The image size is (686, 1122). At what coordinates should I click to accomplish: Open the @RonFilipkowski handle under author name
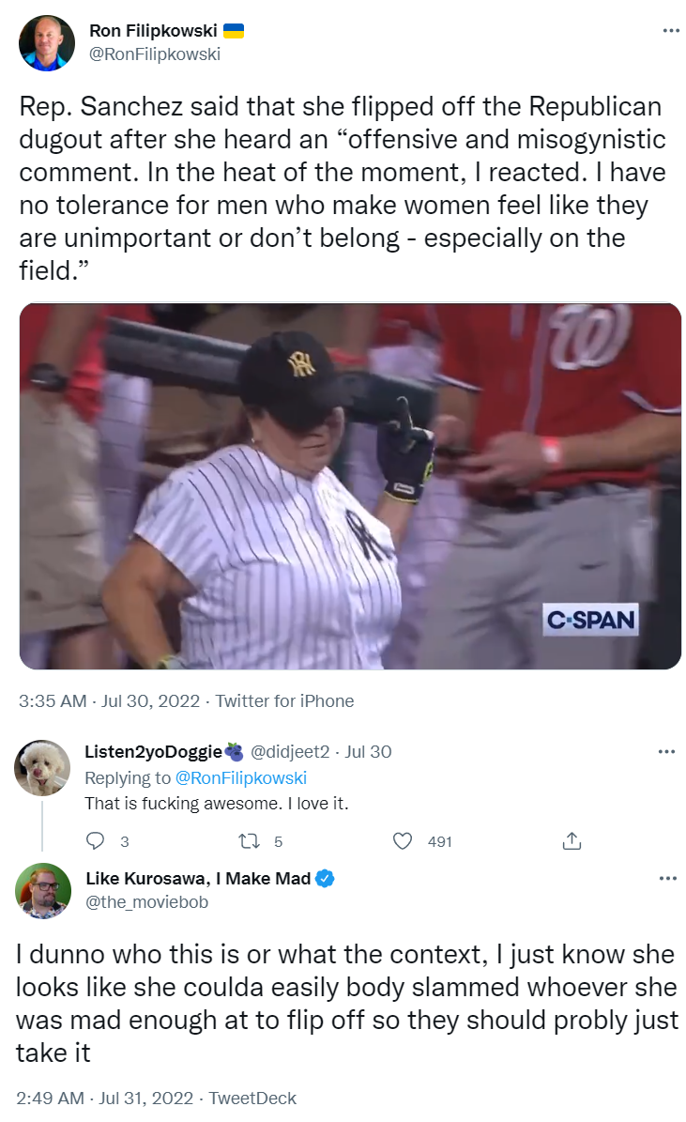tap(154, 54)
